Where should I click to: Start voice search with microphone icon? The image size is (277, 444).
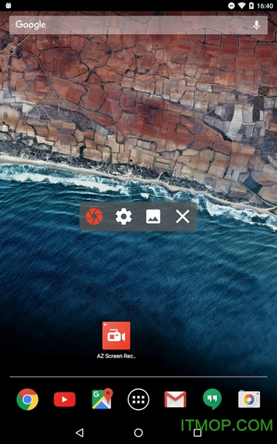[256, 25]
